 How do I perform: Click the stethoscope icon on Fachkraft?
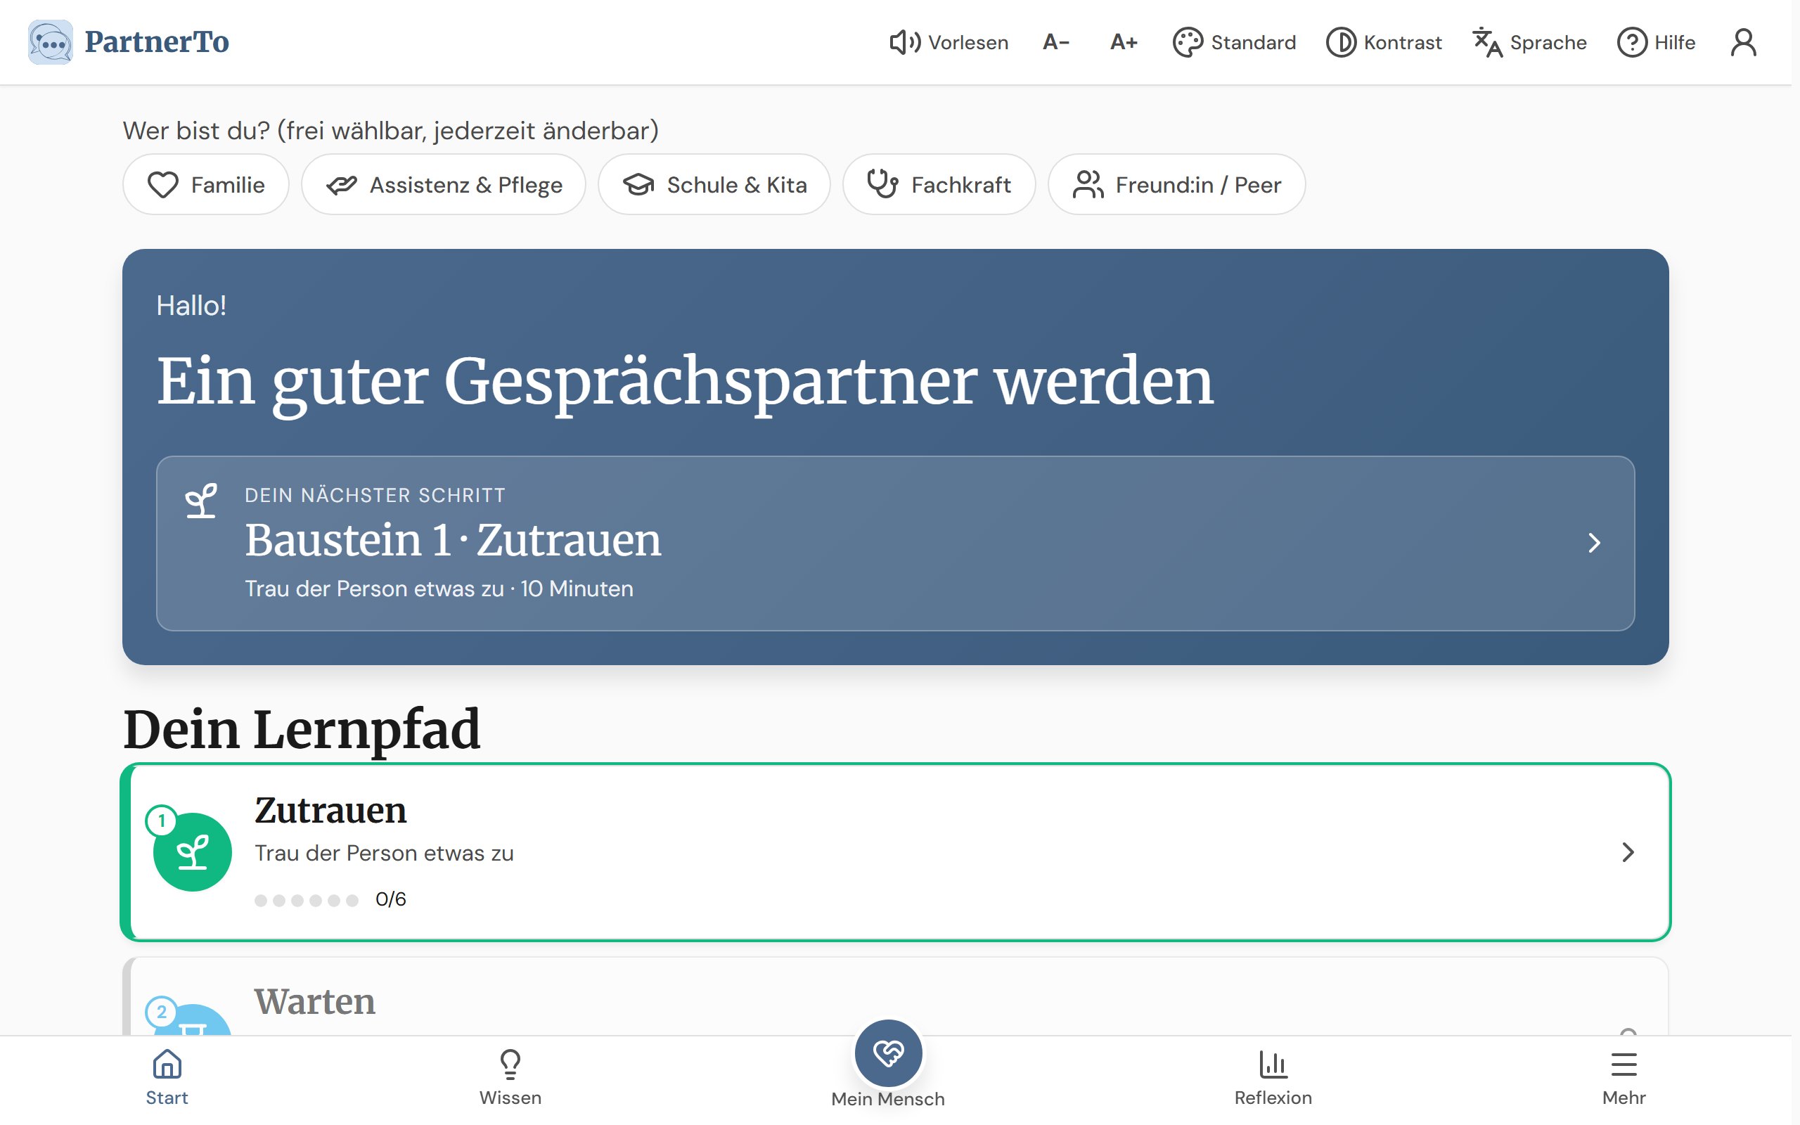(x=883, y=184)
